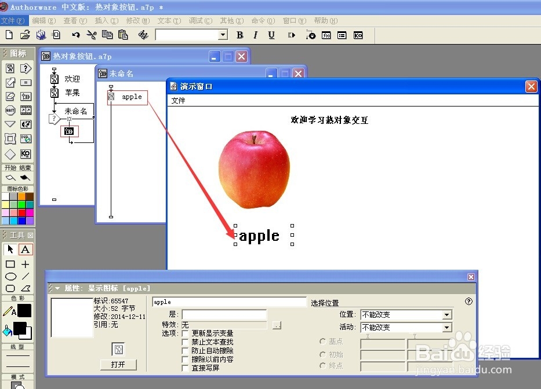Select the Text tool in the toolbox
The height and width of the screenshot is (389, 541).
tap(26, 249)
